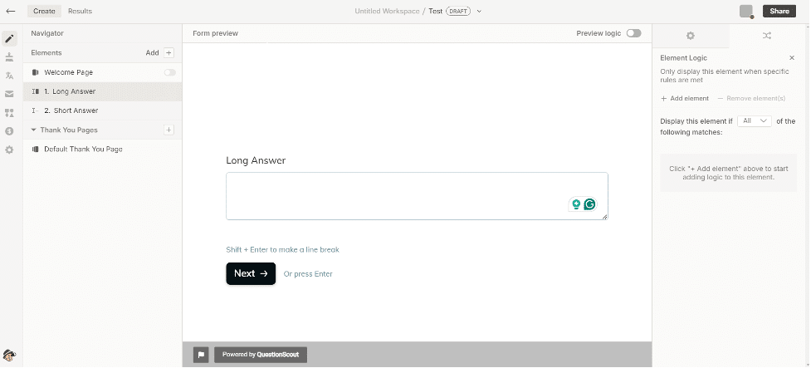Viewport: 811px width, 368px height.
Task: Select Default Thank You Page in navigator
Action: tap(102, 149)
